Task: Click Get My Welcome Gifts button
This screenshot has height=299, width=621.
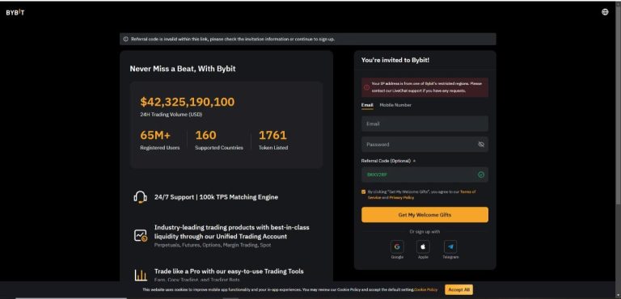Action: click(x=425, y=215)
